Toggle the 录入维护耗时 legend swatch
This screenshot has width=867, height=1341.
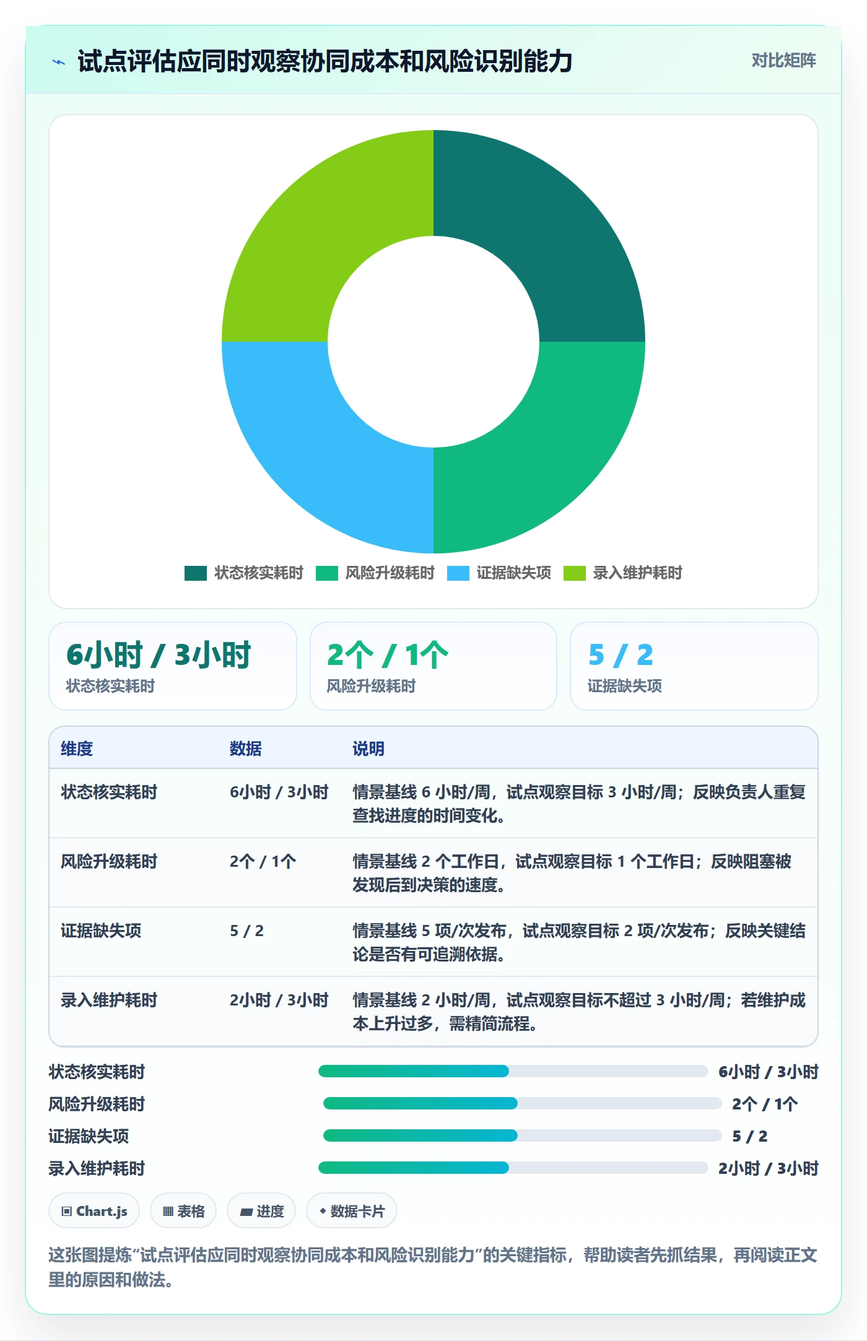(575, 573)
